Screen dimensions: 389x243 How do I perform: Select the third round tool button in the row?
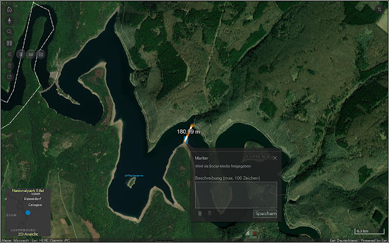click(x=41, y=54)
